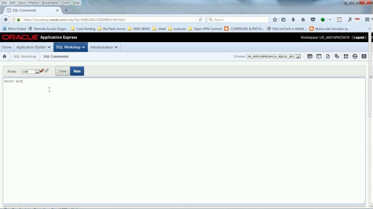Image resolution: width=373 pixels, height=209 pixels.
Task: Open the Rows count dropdown
Action: [30, 71]
